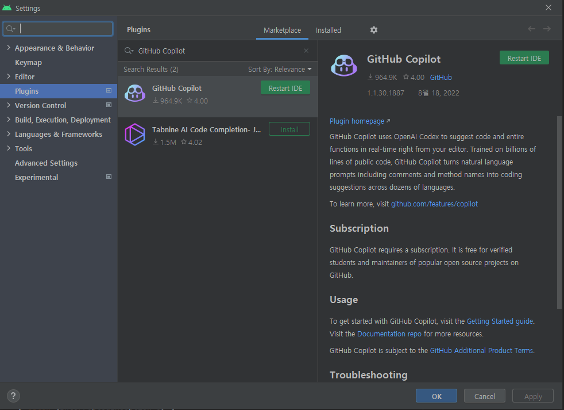Open the GitHub vendor link

coord(441,77)
